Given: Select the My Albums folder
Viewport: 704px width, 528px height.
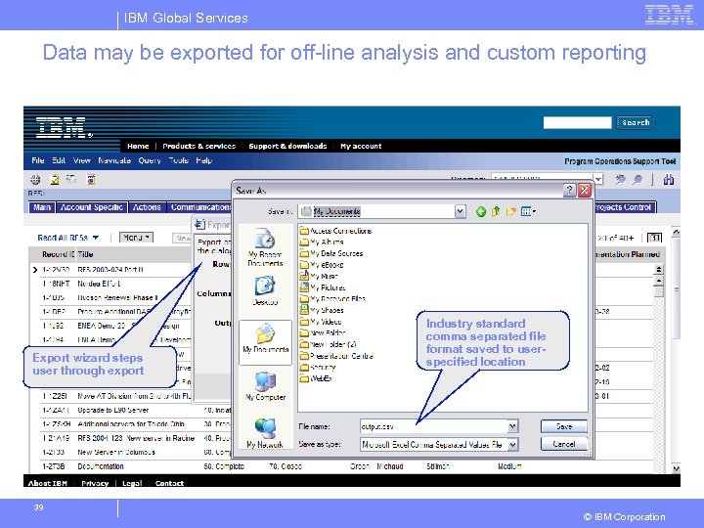Looking at the screenshot, I should point(322,242).
